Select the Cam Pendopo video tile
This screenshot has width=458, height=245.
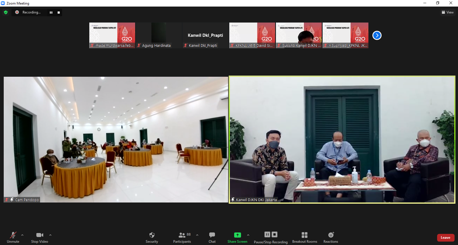(x=116, y=139)
